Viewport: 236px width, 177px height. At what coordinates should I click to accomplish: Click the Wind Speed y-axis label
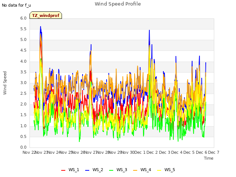[x=5, y=83]
